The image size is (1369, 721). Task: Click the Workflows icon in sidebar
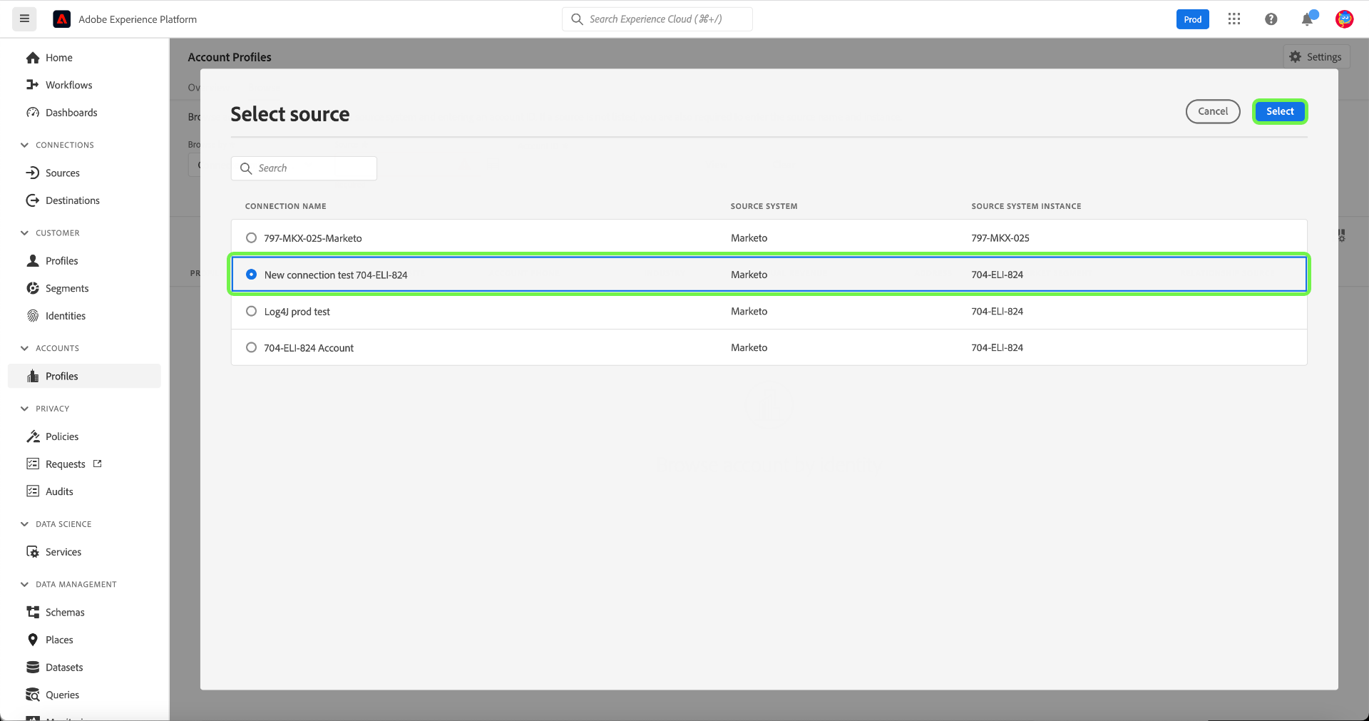[33, 85]
